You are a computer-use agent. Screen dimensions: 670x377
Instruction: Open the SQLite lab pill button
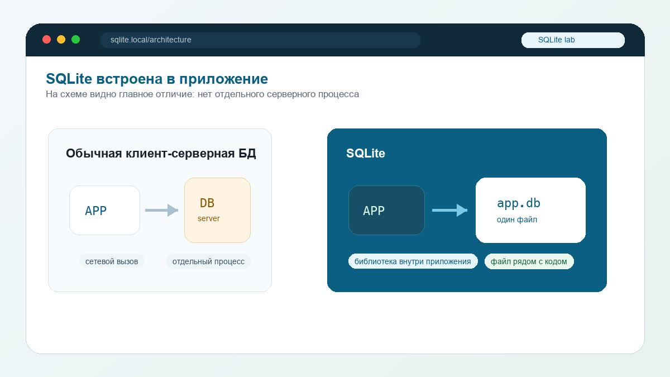click(573, 40)
